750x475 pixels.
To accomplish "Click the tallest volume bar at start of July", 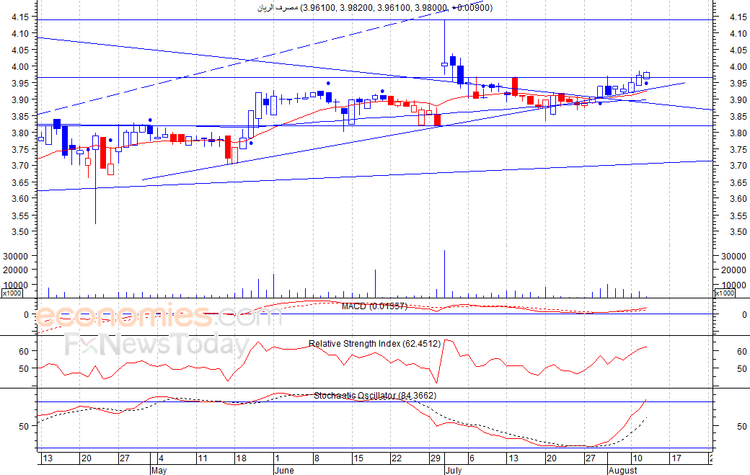I will (444, 274).
